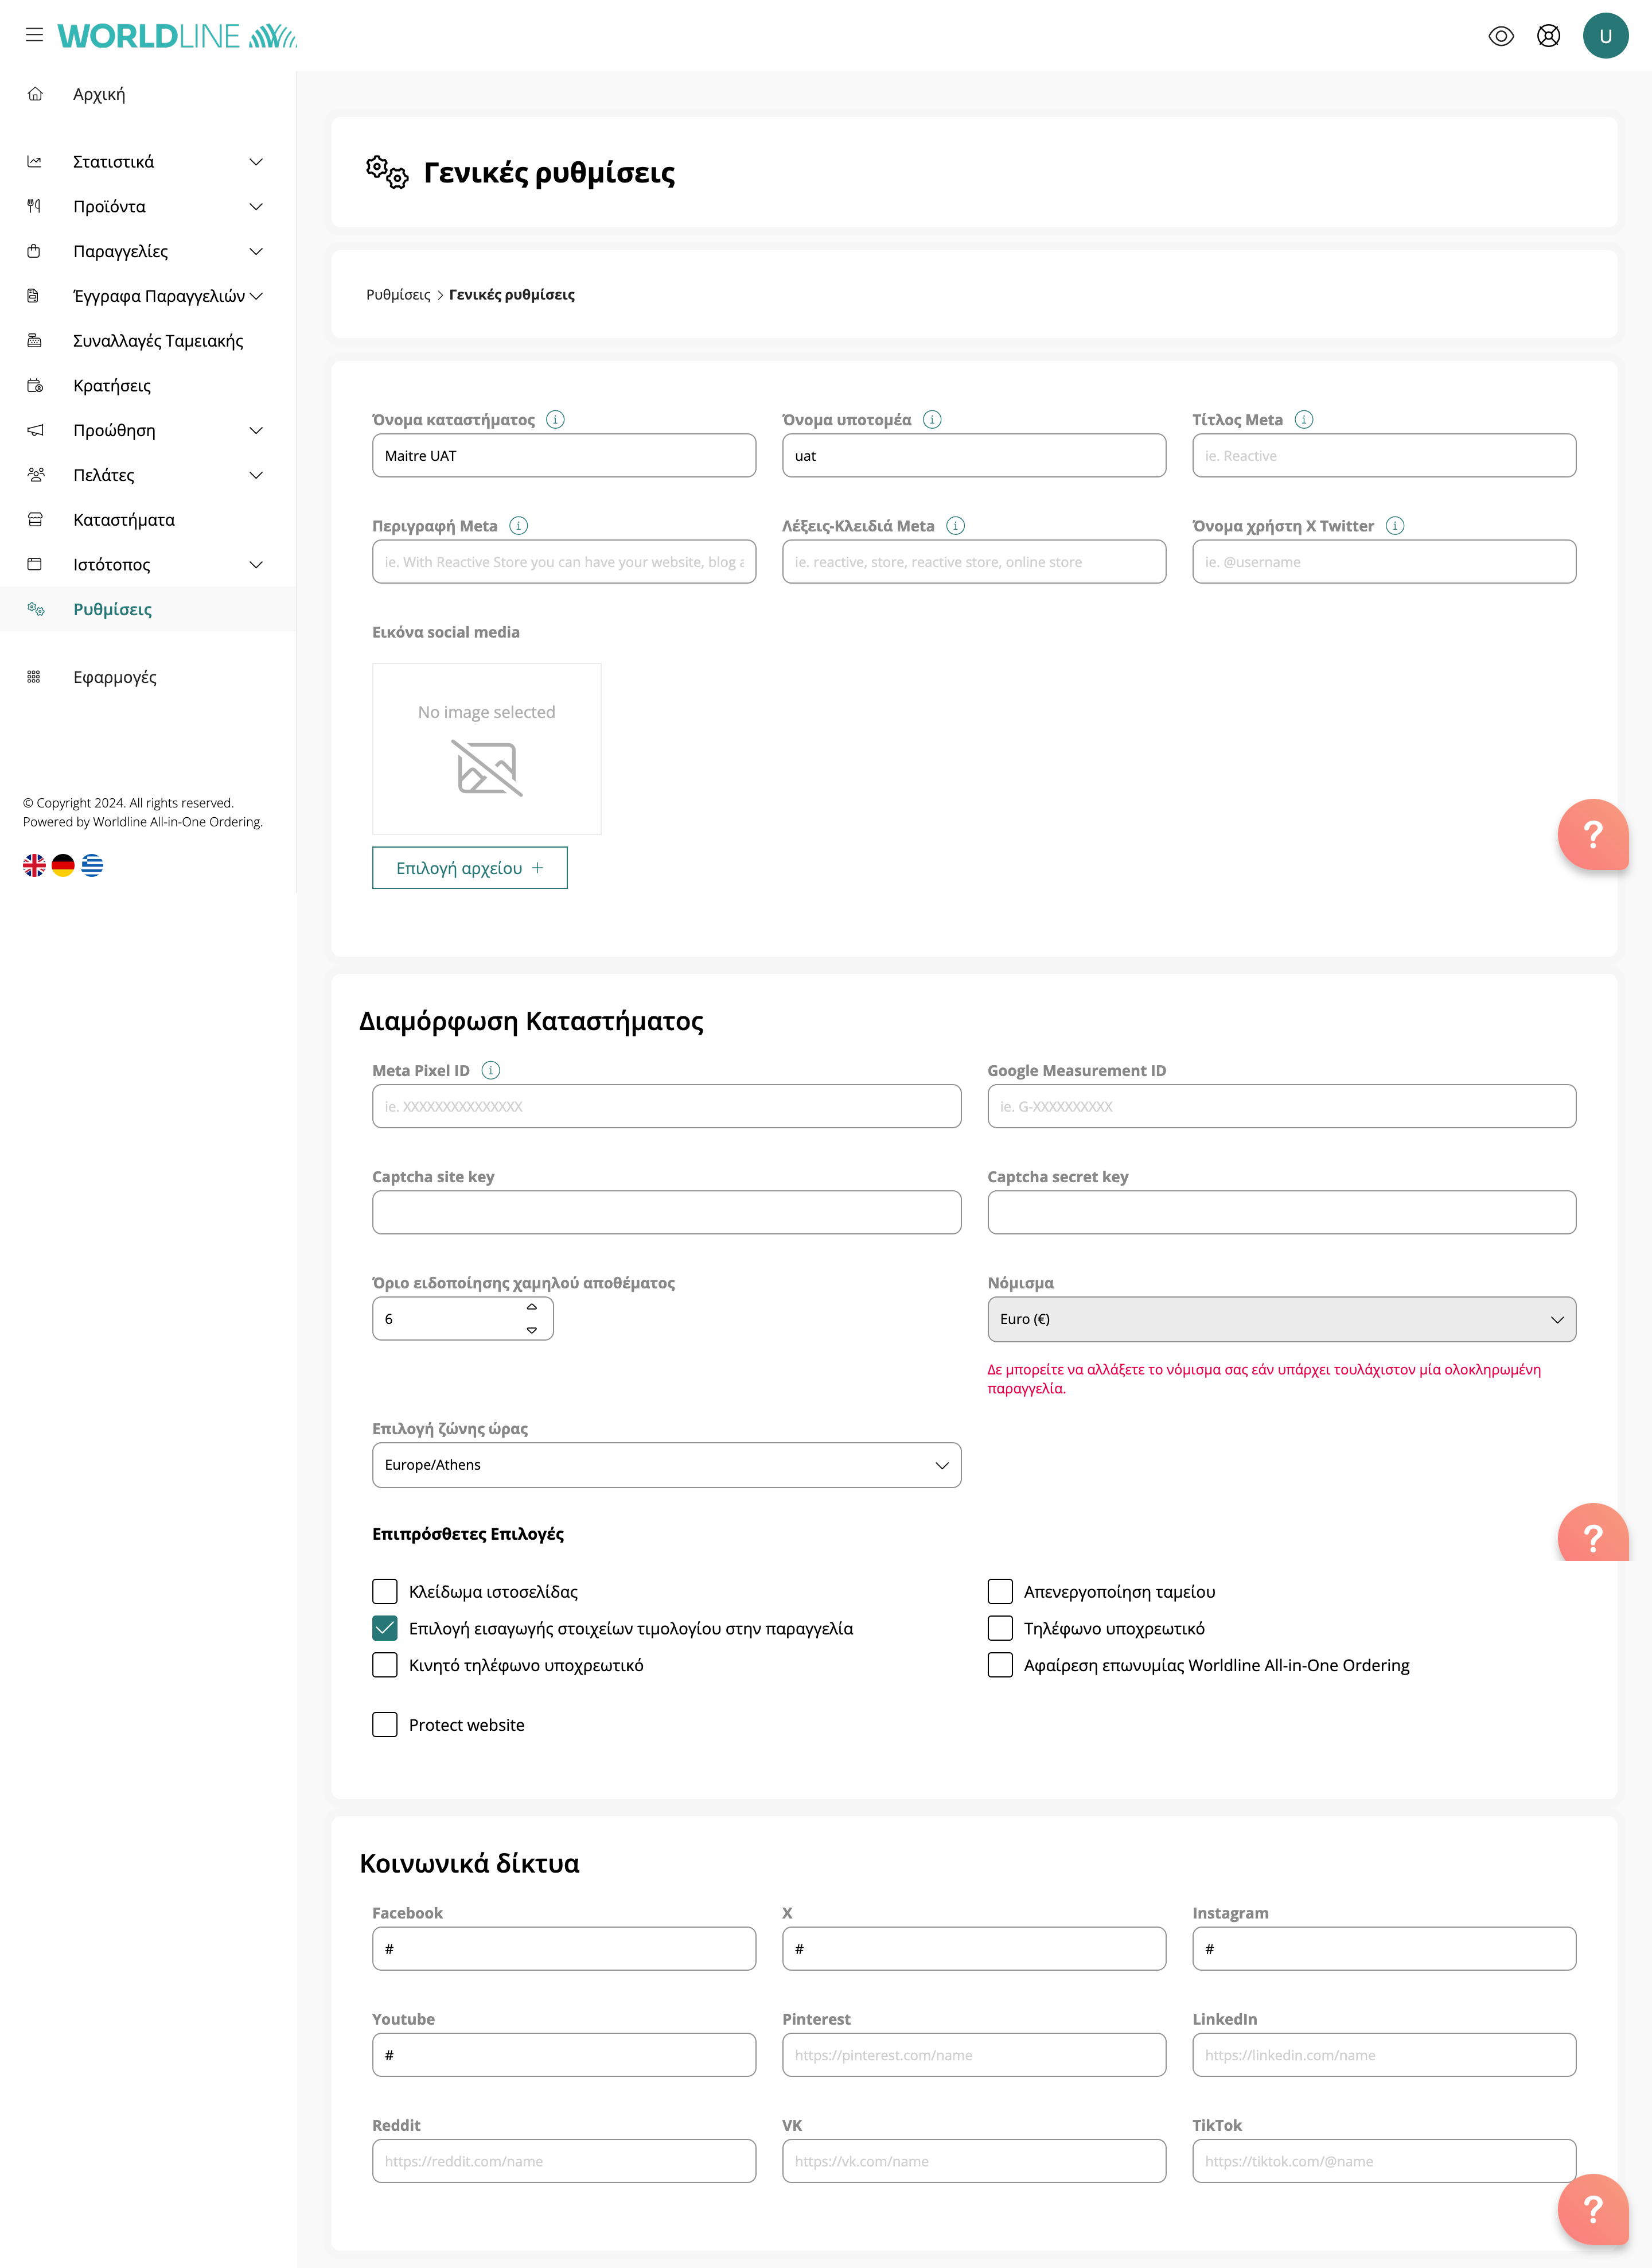This screenshot has height=2268, width=1652.
Task: Check the Protect website option
Action: [x=385, y=1725]
